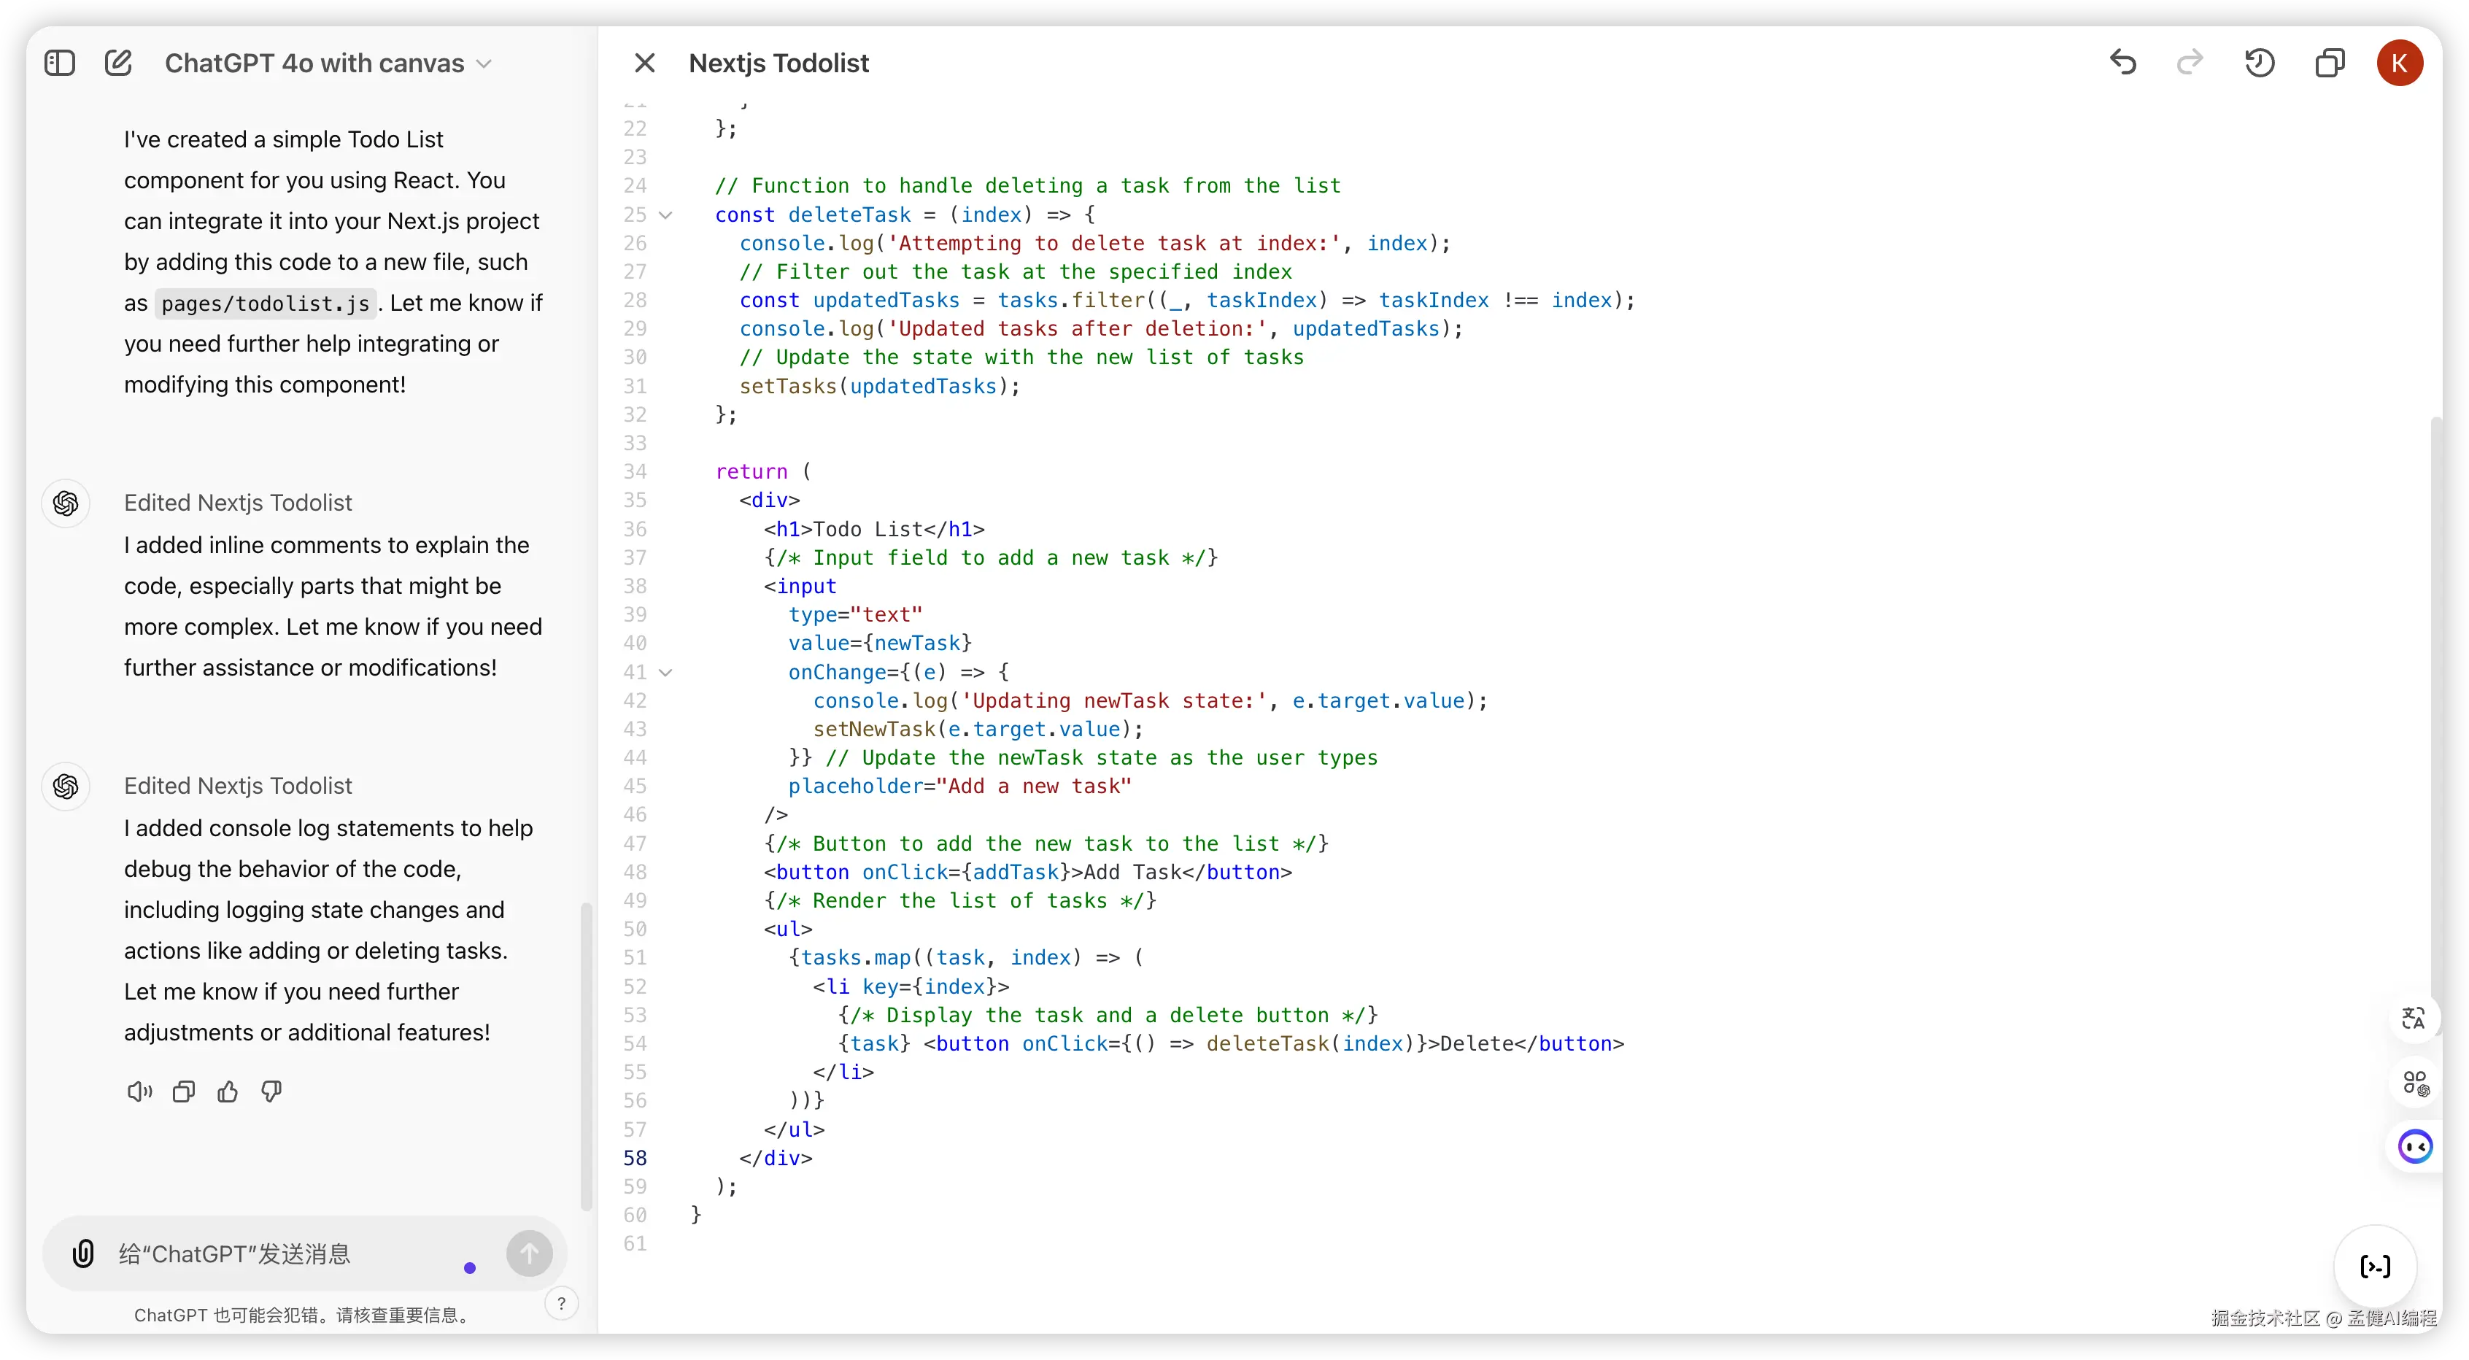Screen dimensions: 2469x1360
Task: Undo the last canvas edit
Action: (x=2123, y=63)
